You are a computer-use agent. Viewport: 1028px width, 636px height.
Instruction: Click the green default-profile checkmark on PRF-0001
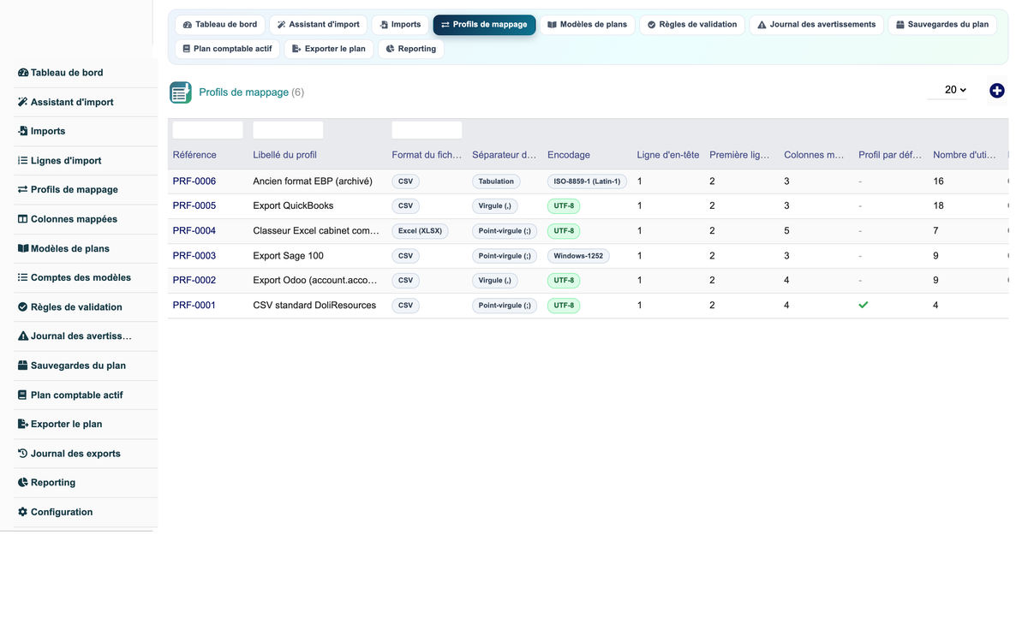coord(864,305)
